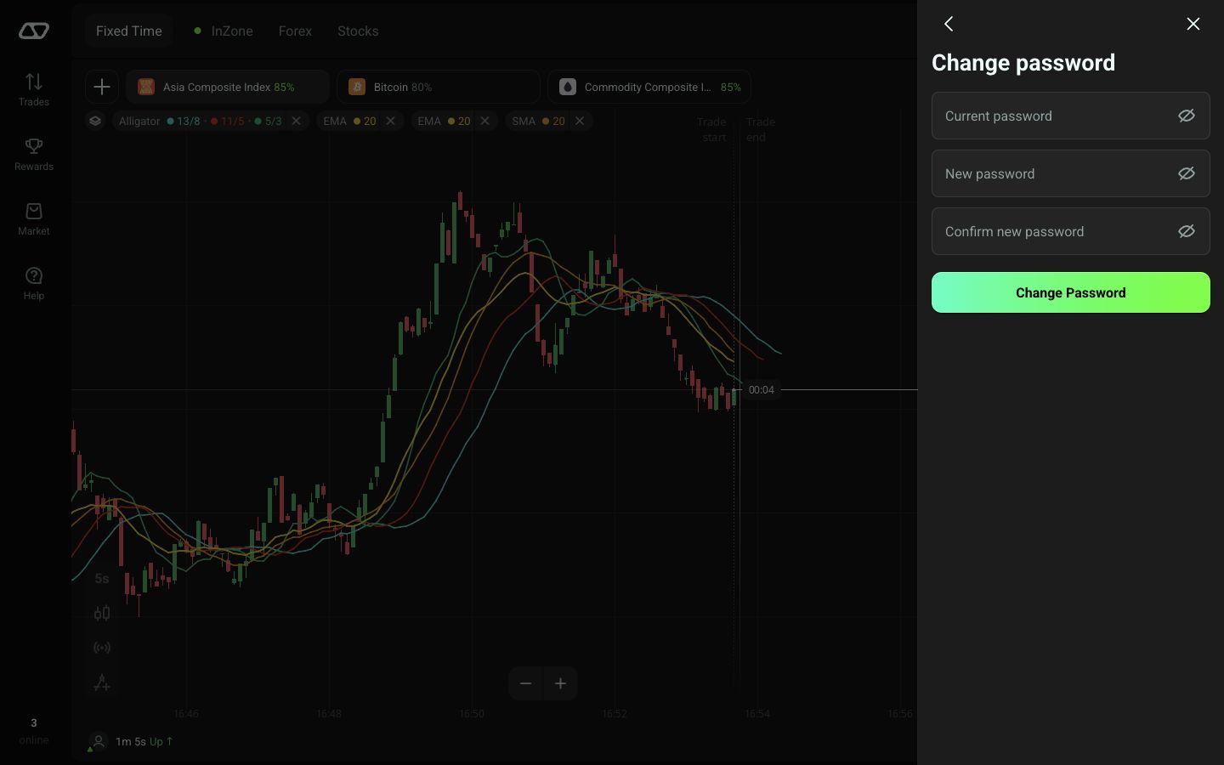Screen dimensions: 1224x765
Task: Open the SMA 20 indicator options
Action: click(539, 121)
